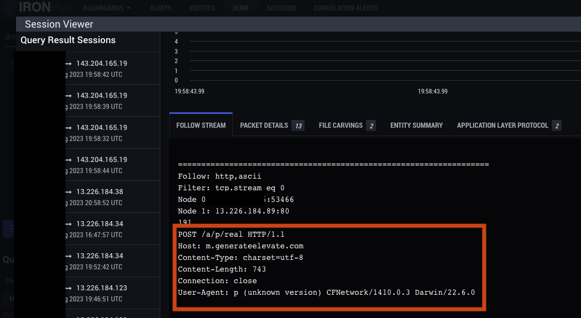Click the Content-Length: 743 line
Image resolution: width=581 pixels, height=318 pixels.
coord(222,269)
